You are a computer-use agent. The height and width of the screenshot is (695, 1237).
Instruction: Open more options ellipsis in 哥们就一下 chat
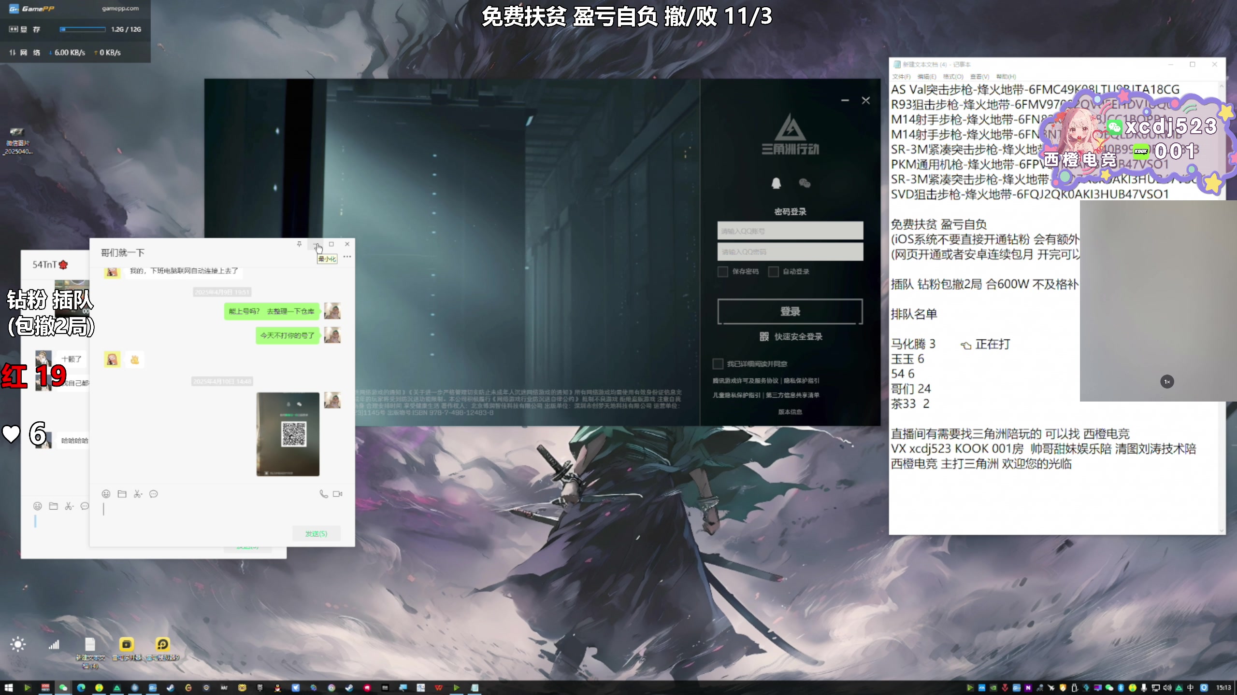(x=347, y=257)
